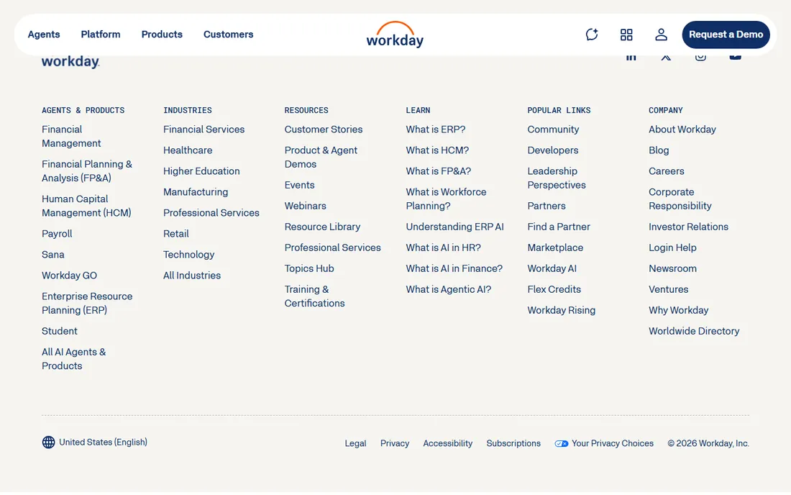791x495 pixels.
Task: Open Topics Hub link
Action: (x=309, y=268)
